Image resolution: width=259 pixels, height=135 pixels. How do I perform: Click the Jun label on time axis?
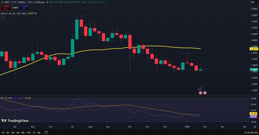click(50, 127)
